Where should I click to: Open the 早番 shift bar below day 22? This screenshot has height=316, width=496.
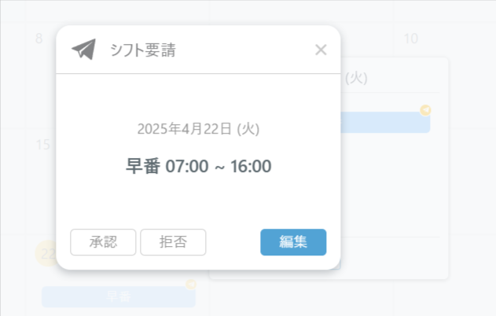[x=118, y=296]
